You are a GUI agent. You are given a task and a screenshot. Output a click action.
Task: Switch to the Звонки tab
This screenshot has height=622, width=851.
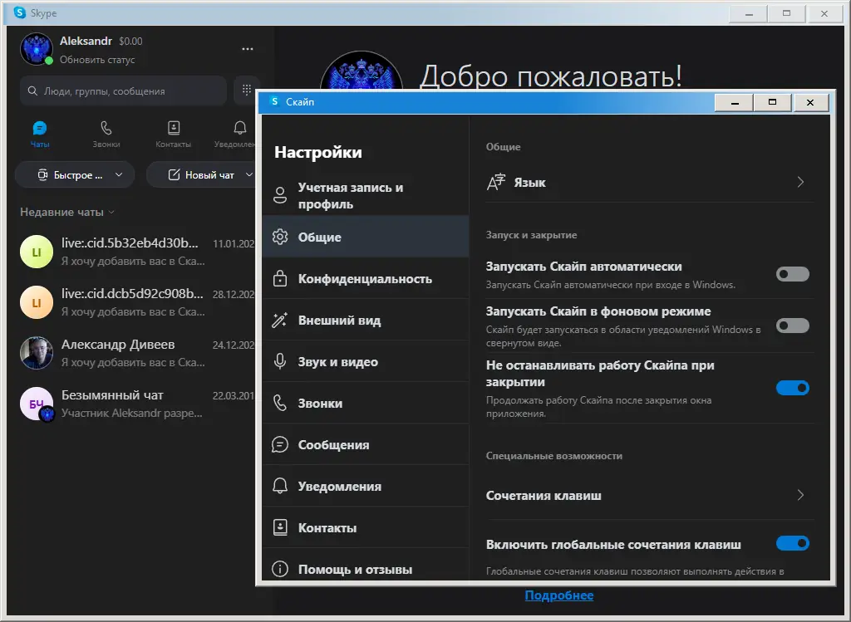[106, 133]
